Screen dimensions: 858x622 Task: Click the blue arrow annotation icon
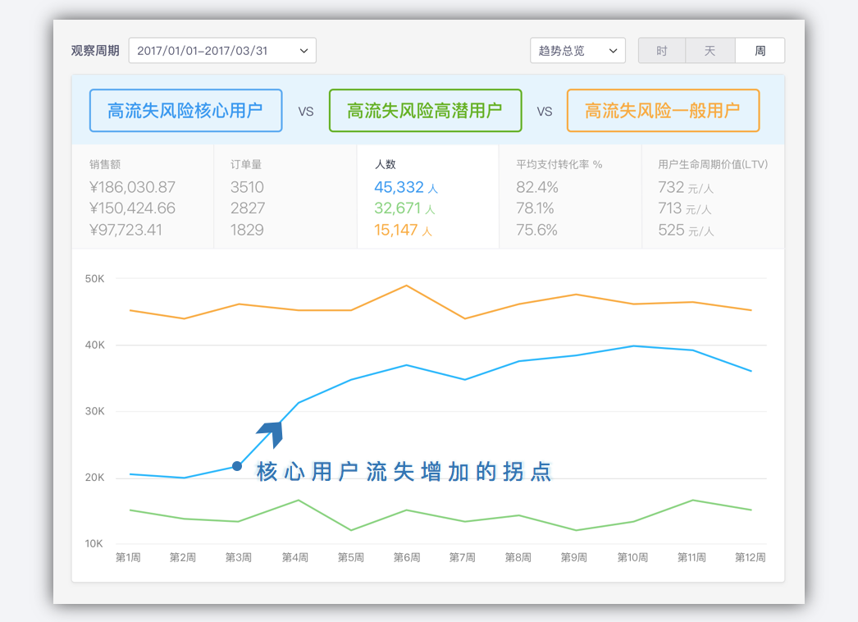click(272, 432)
